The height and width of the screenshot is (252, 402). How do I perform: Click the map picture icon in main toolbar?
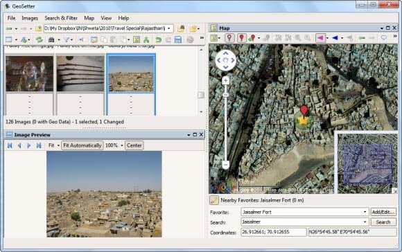click(137, 39)
